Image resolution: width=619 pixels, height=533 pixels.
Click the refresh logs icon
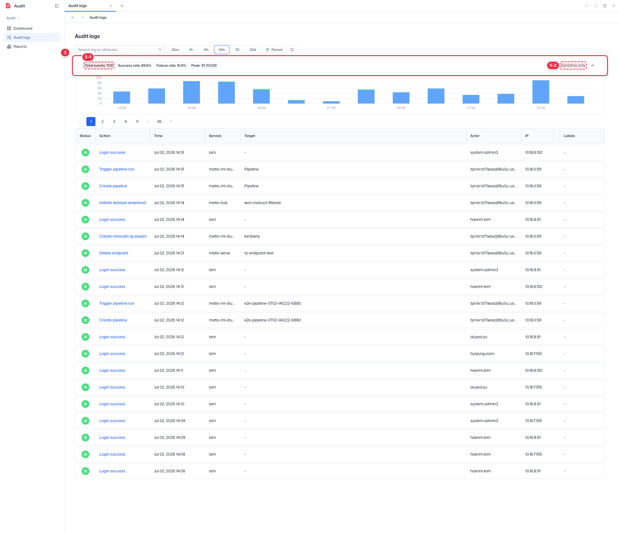click(x=292, y=50)
